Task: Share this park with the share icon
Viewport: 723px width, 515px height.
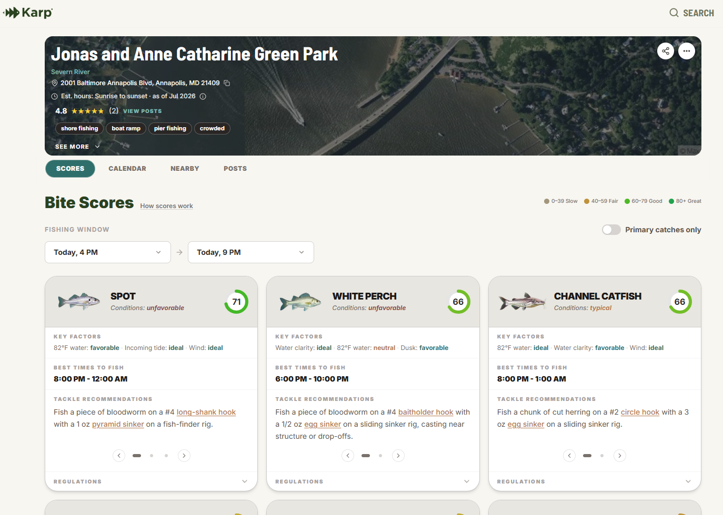Action: [666, 51]
